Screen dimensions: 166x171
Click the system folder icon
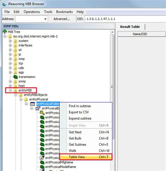click(x=15, y=41)
